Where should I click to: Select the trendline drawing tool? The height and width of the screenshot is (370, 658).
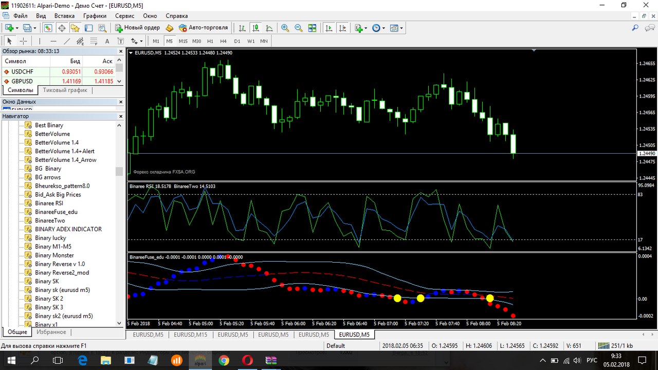click(x=67, y=41)
